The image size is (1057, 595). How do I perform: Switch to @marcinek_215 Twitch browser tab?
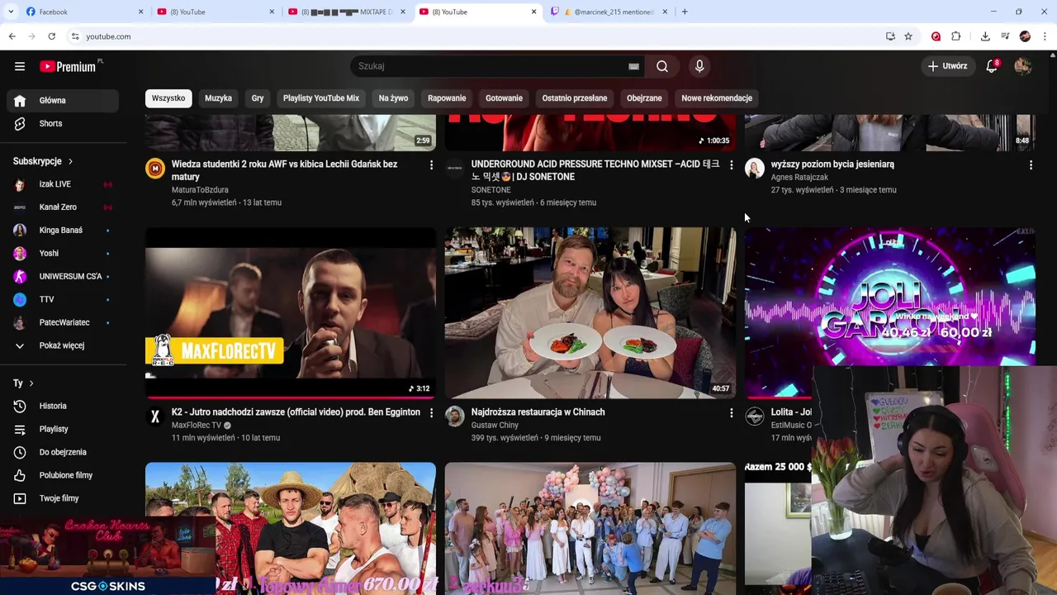[609, 12]
